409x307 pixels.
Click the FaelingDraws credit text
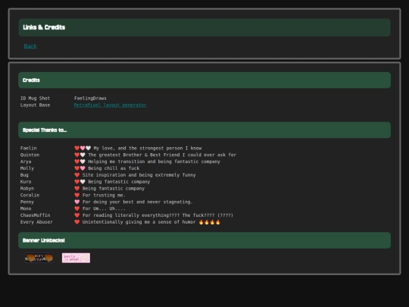90,98
